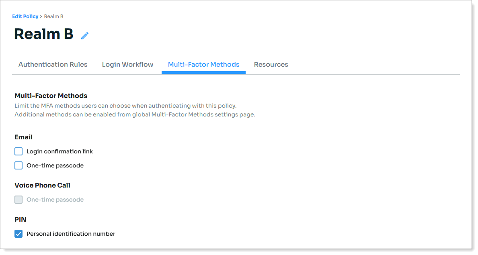Enable the Login confirmation link checkbox
The image size is (478, 255).
[x=18, y=151]
